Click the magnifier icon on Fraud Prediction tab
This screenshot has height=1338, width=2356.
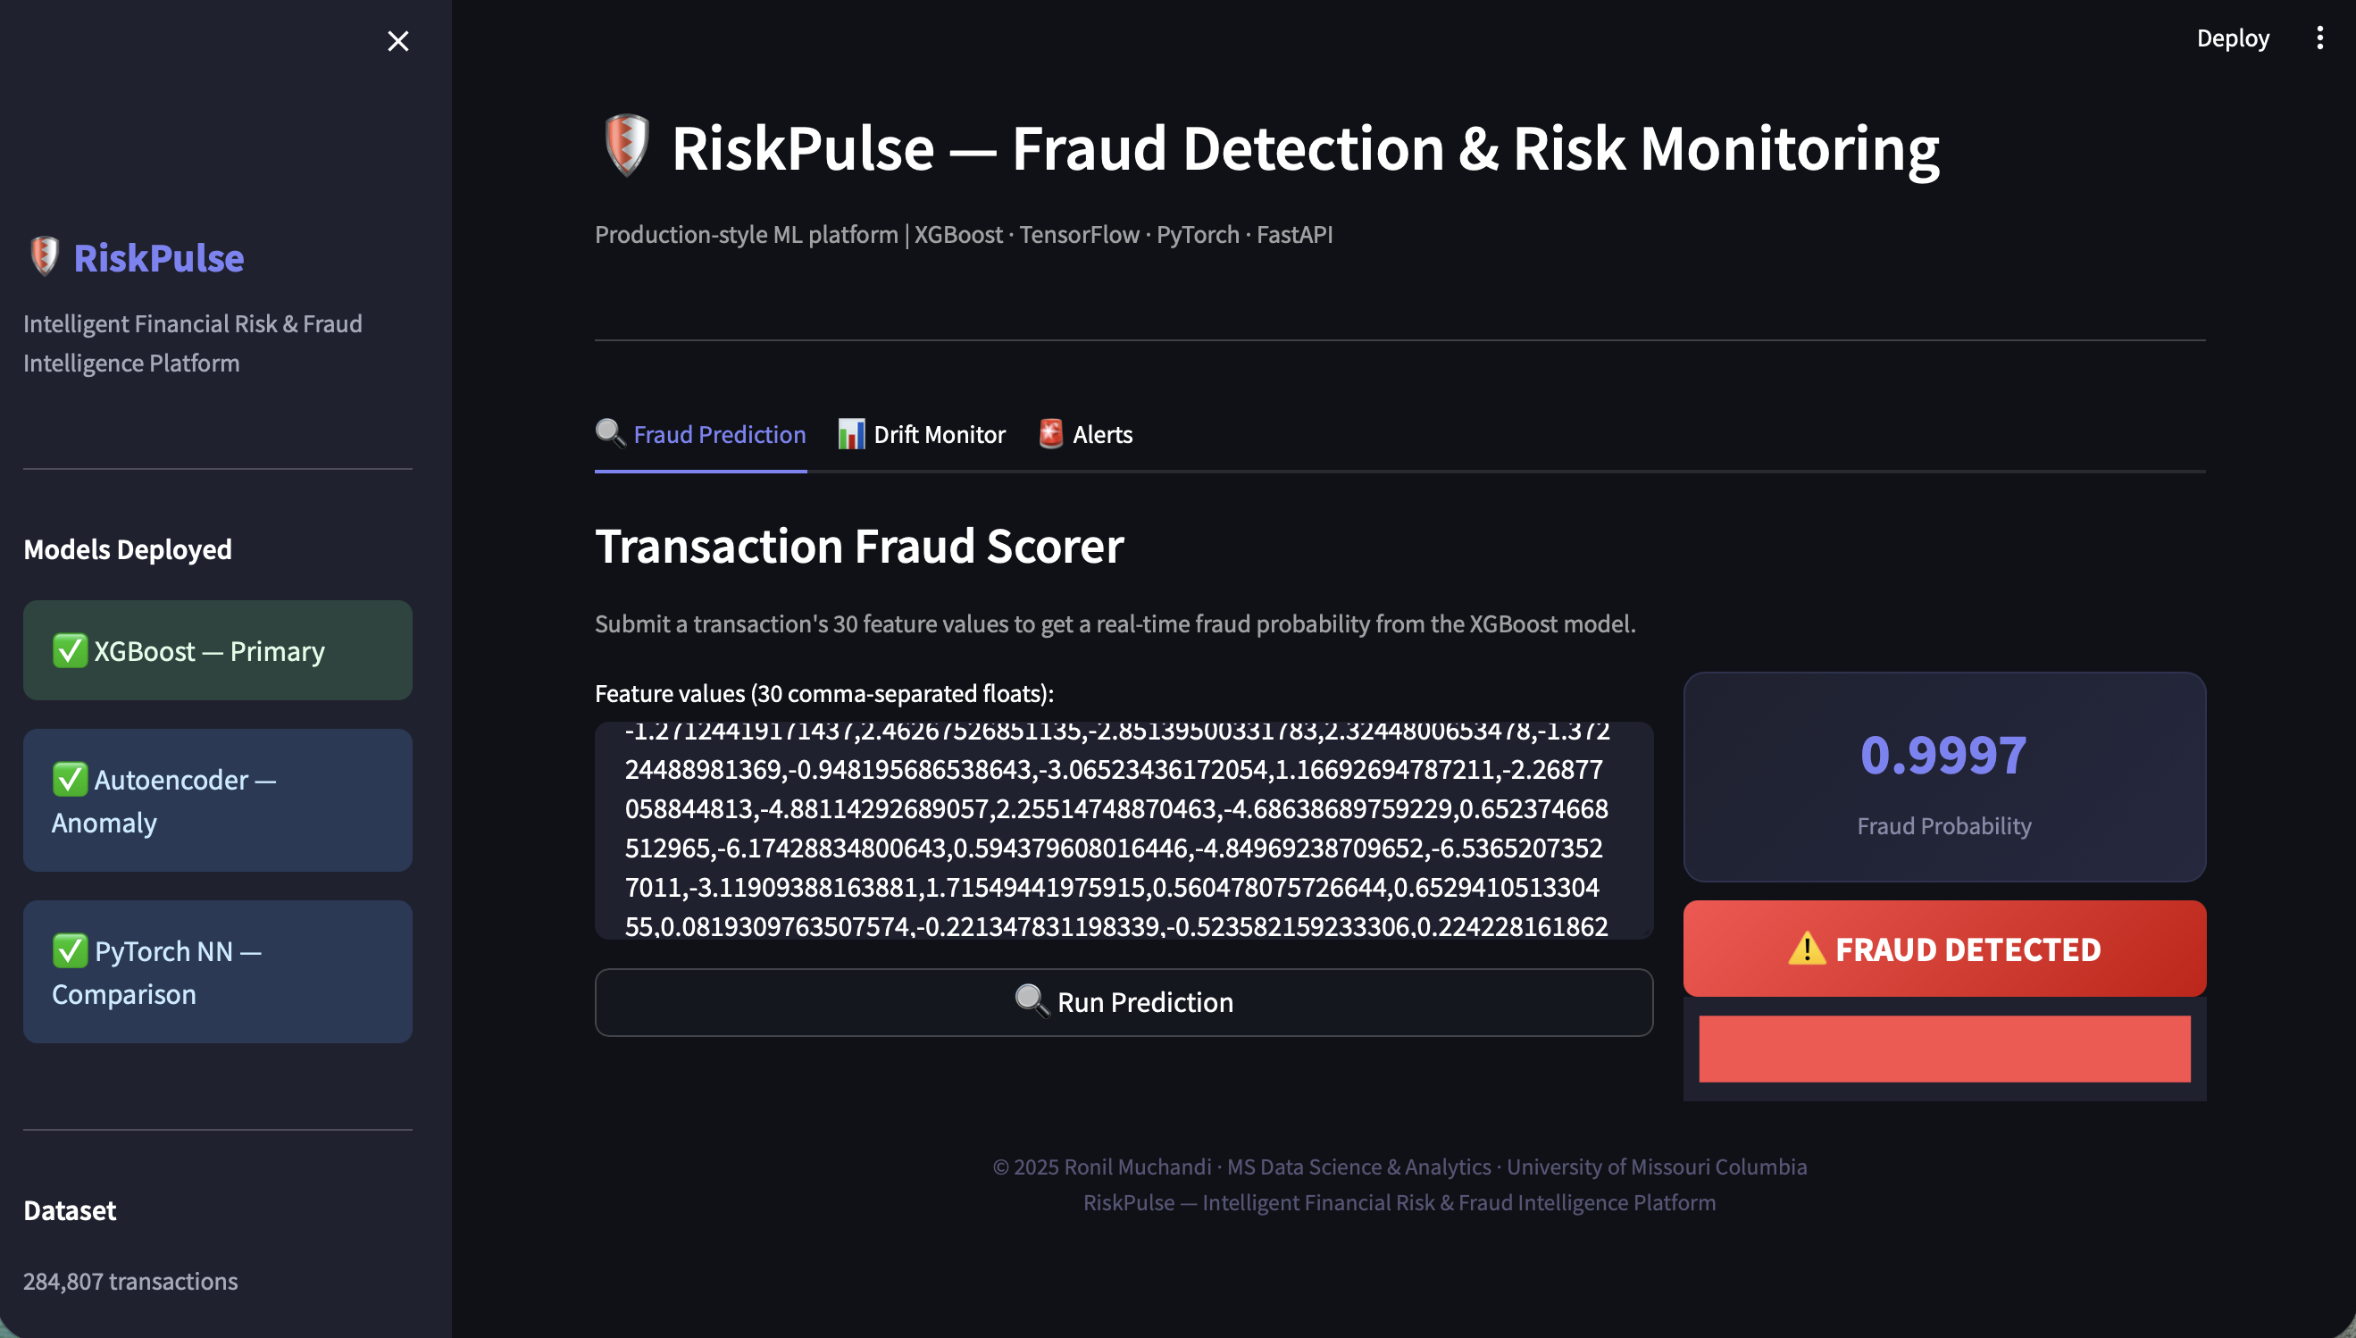point(610,433)
